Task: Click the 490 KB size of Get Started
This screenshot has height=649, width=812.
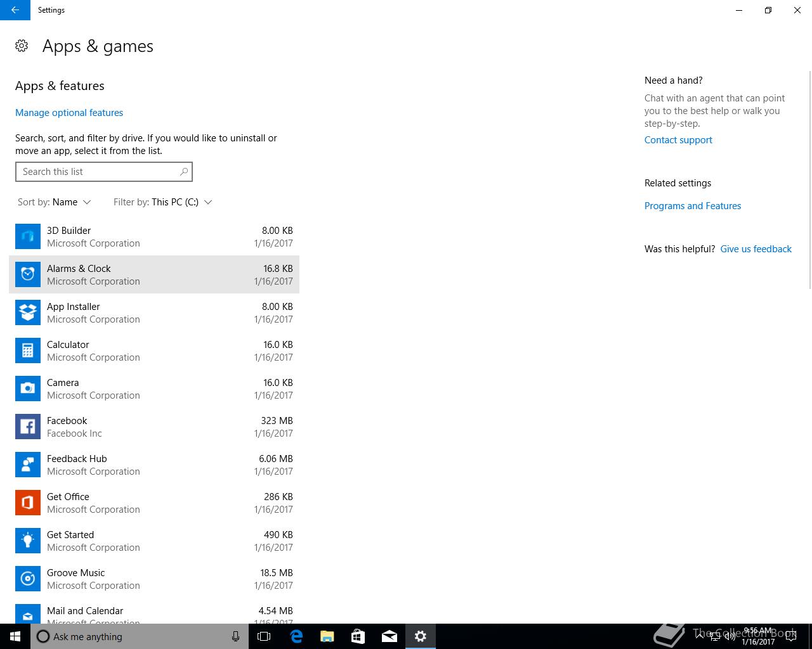Action: 278,535
